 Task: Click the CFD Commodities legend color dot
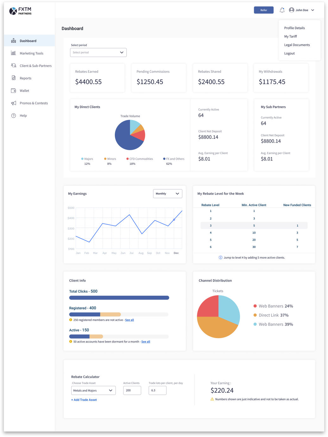pos(127,159)
